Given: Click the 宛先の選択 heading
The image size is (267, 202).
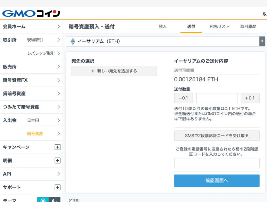Looking at the screenshot, I should coord(83,61).
